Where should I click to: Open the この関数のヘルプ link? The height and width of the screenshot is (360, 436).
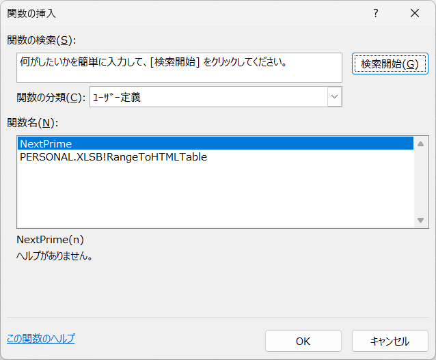[x=40, y=338]
